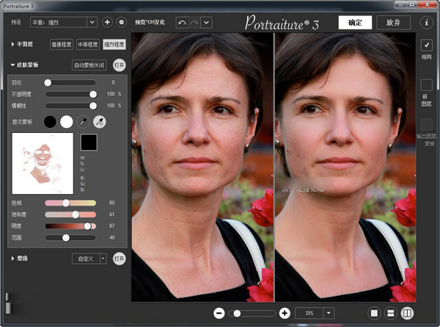
Task: Click the add preset plus icon
Action: click(x=107, y=22)
